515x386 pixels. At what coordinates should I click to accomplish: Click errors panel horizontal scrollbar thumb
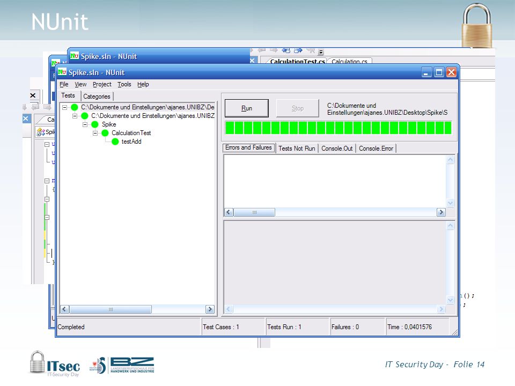click(x=254, y=212)
